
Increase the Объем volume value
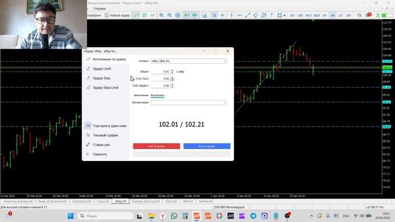tap(172, 71)
